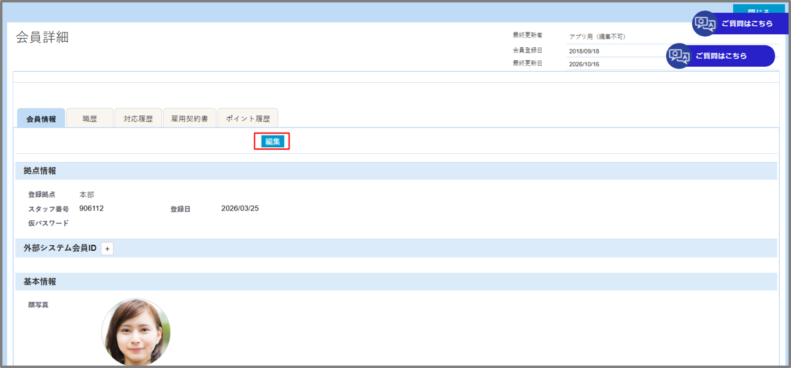The image size is (791, 368).
Task: Click the 顔写真 field label
Action: 38,304
